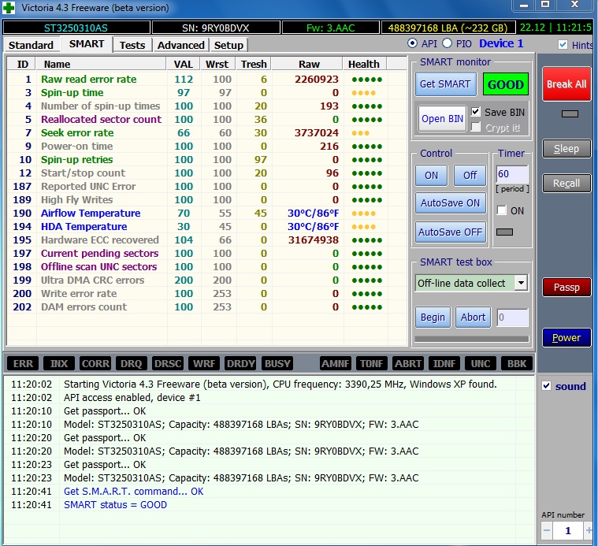Click the Control ON button
The width and height of the screenshot is (598, 546).
pyautogui.click(x=431, y=176)
